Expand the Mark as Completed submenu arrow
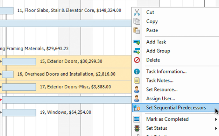 (x=216, y=119)
